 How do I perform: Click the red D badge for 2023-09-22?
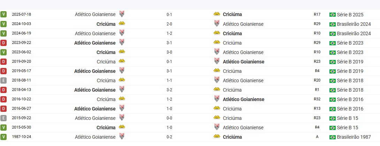(x=3, y=43)
